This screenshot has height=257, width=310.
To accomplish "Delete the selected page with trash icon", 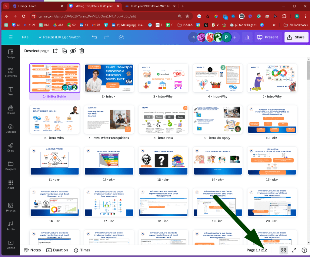I will click(82, 51).
